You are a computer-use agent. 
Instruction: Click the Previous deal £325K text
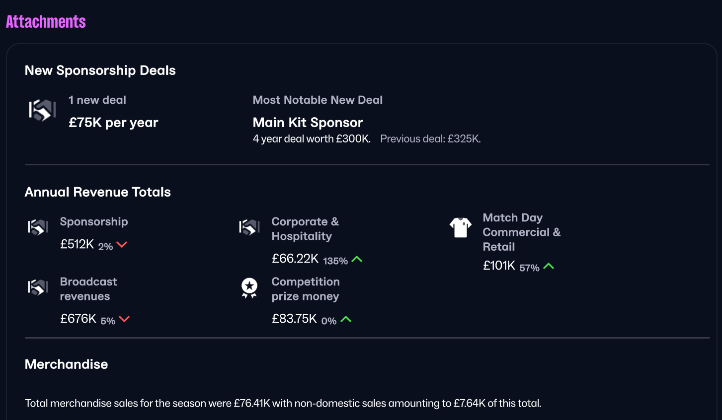point(430,139)
